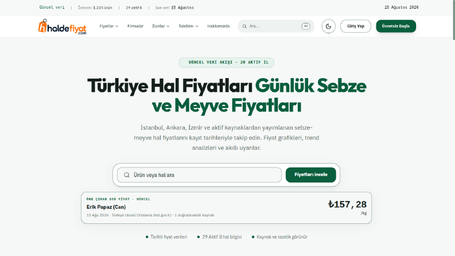Click the magnifier icon in the header search
The width and height of the screenshot is (455, 256).
coord(244,26)
